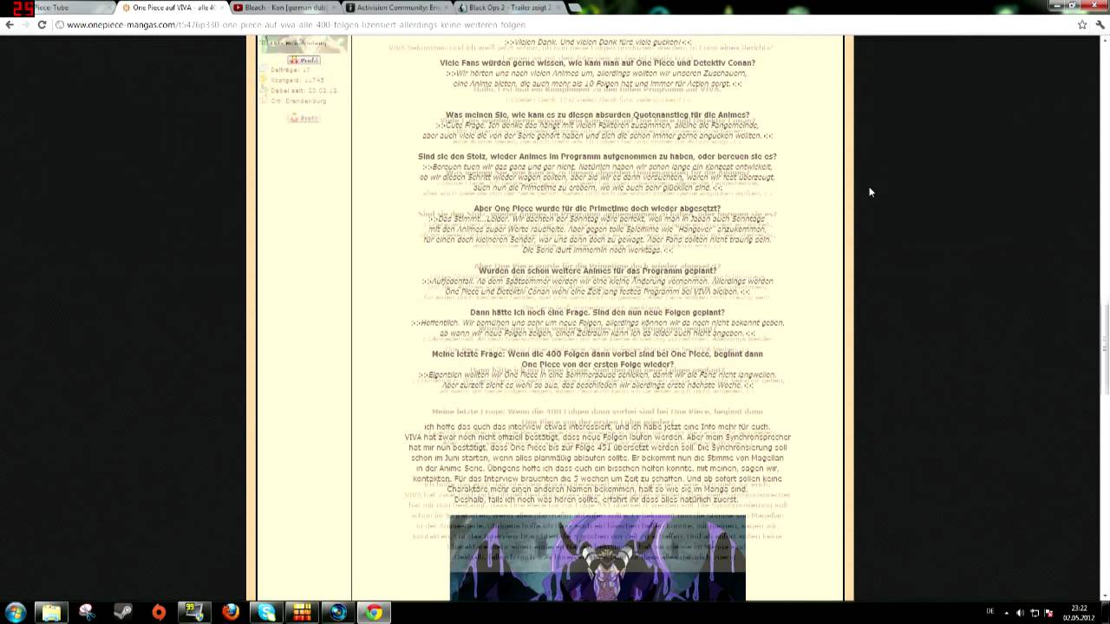
Task: Close the Black Ops 2 Trailer tab
Action: pos(558,8)
